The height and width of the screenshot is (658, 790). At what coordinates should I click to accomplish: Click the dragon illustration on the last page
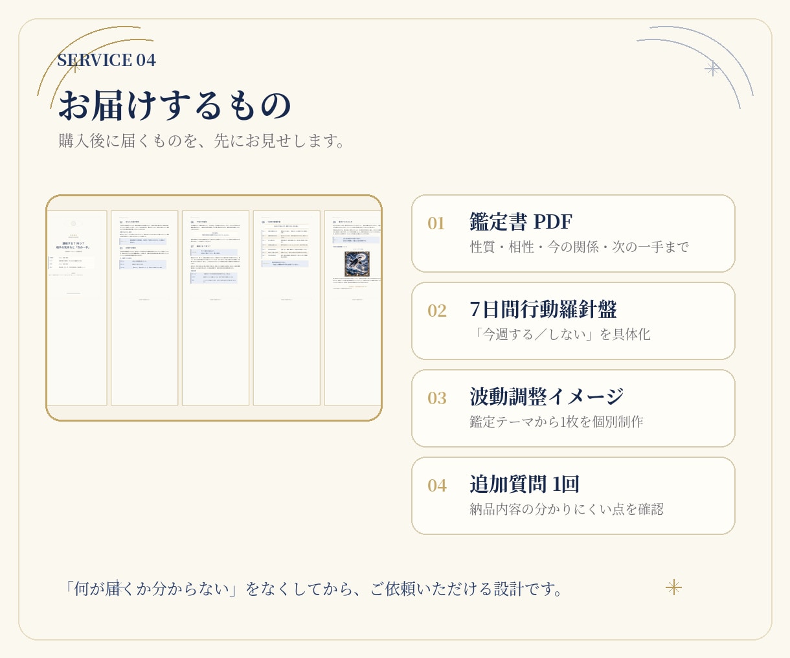point(357,264)
